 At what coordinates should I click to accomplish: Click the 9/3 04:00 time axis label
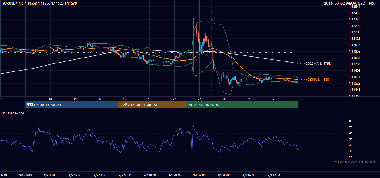274,175
